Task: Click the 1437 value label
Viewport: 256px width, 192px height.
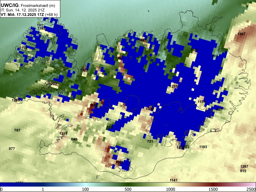Action: click(x=142, y=40)
